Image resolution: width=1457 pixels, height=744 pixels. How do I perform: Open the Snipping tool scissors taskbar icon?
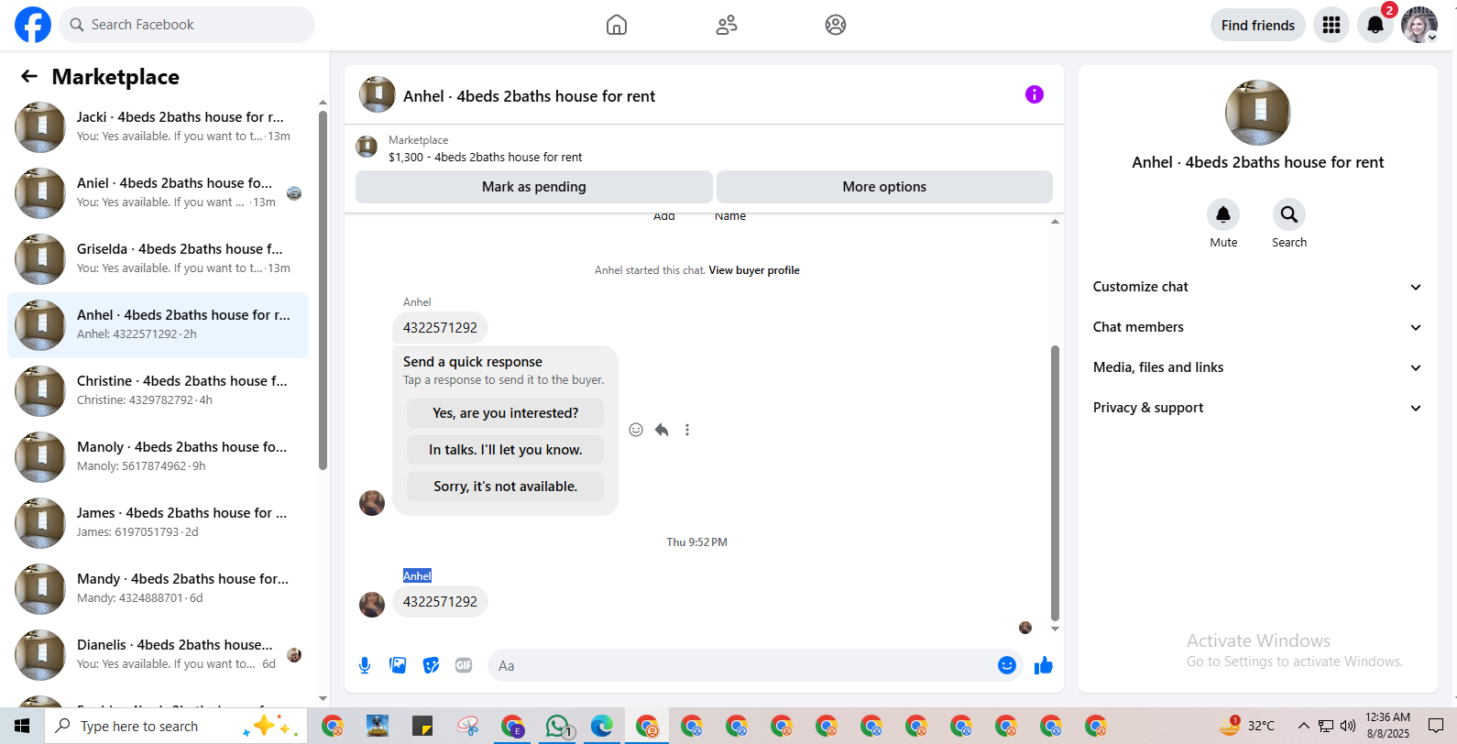[468, 726]
